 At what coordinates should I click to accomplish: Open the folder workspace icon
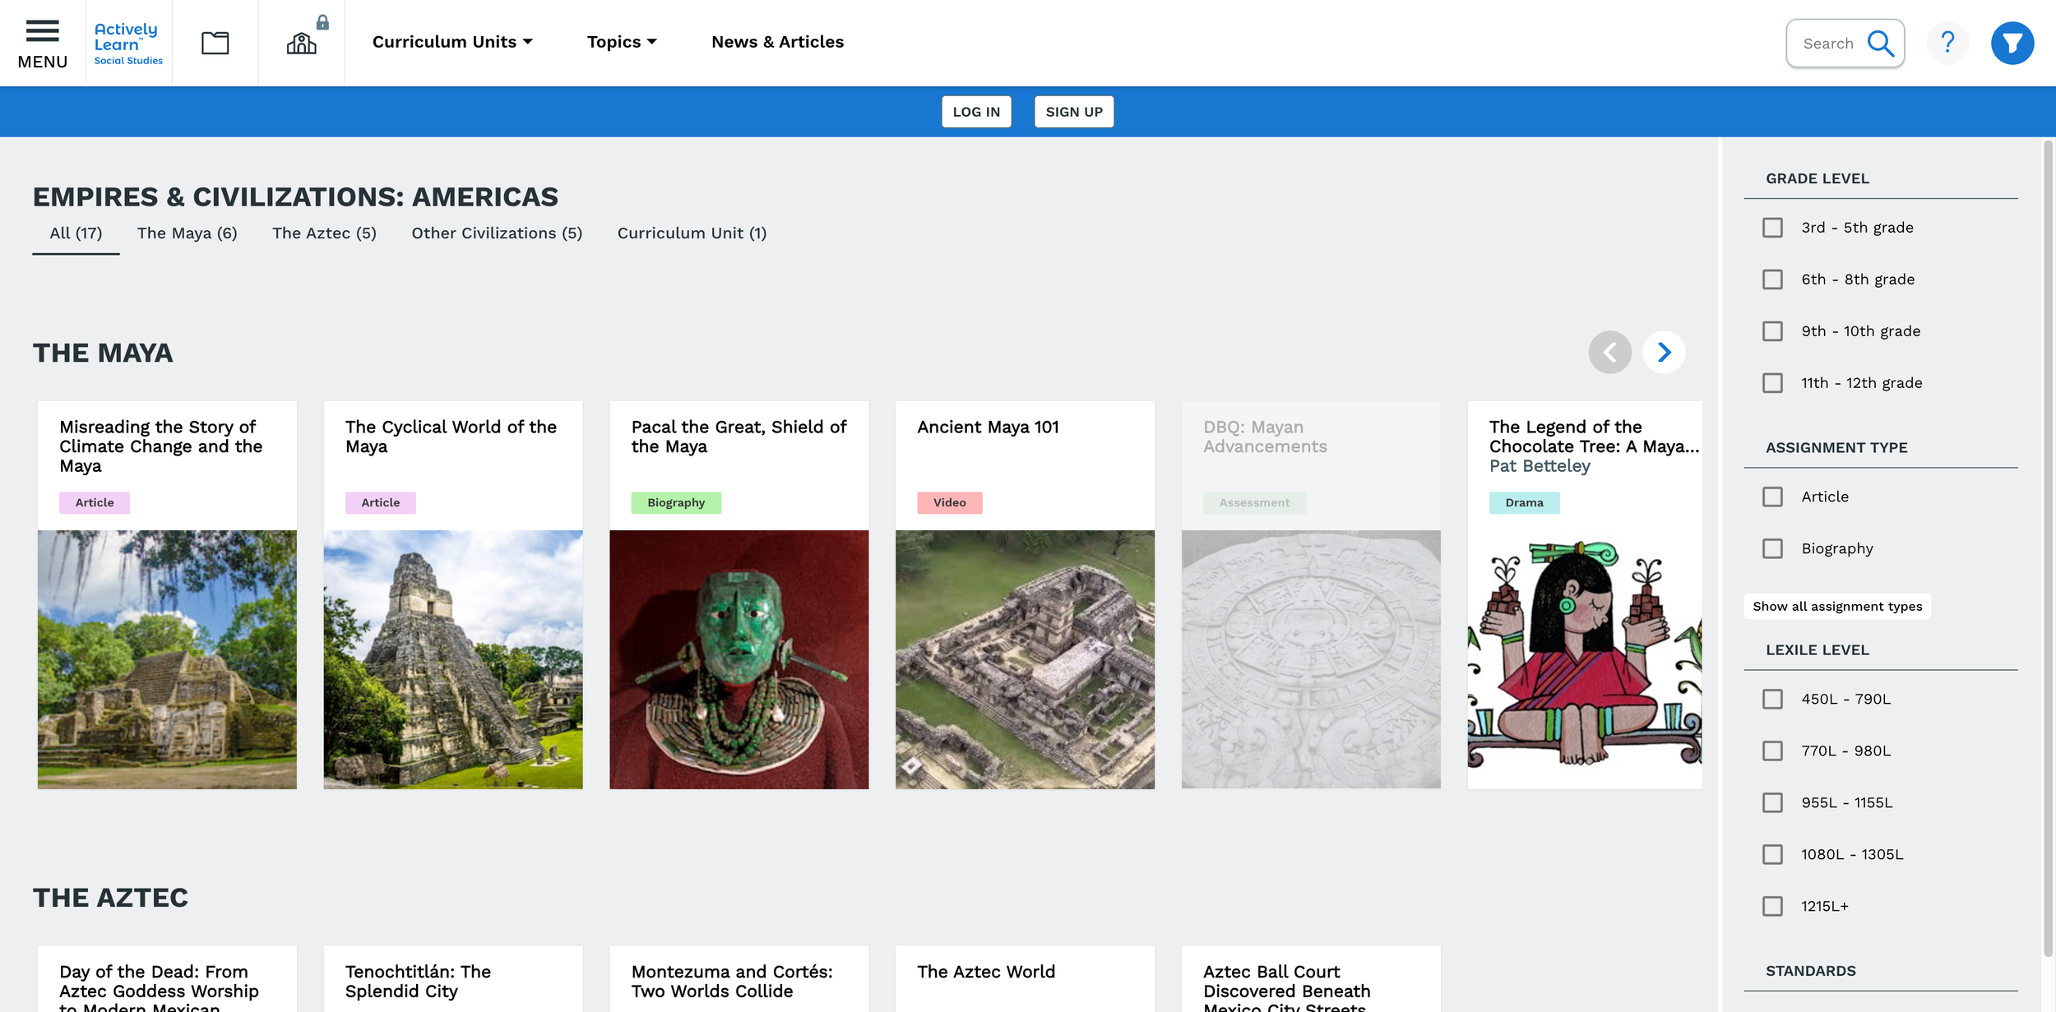215,43
